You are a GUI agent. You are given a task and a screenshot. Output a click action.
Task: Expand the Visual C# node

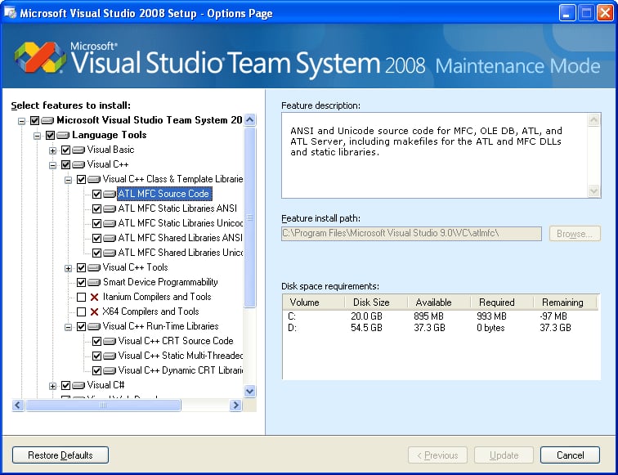click(53, 386)
